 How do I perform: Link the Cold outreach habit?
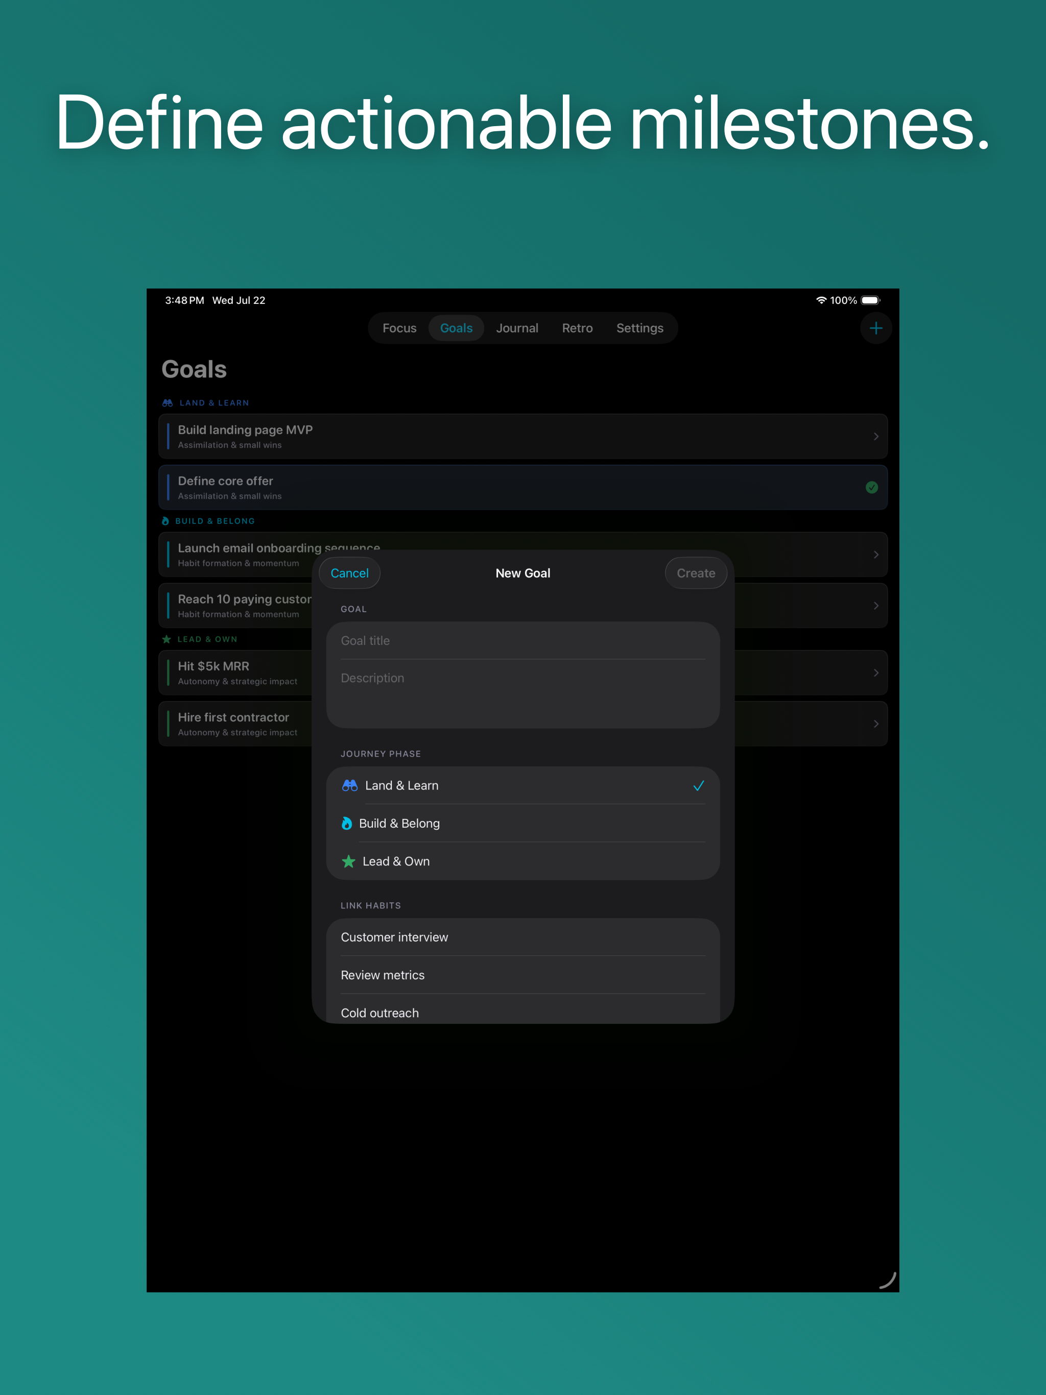[x=523, y=1009]
